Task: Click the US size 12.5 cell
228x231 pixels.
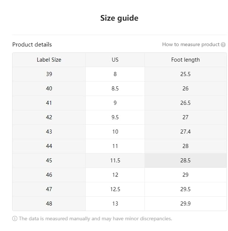Action: point(115,189)
